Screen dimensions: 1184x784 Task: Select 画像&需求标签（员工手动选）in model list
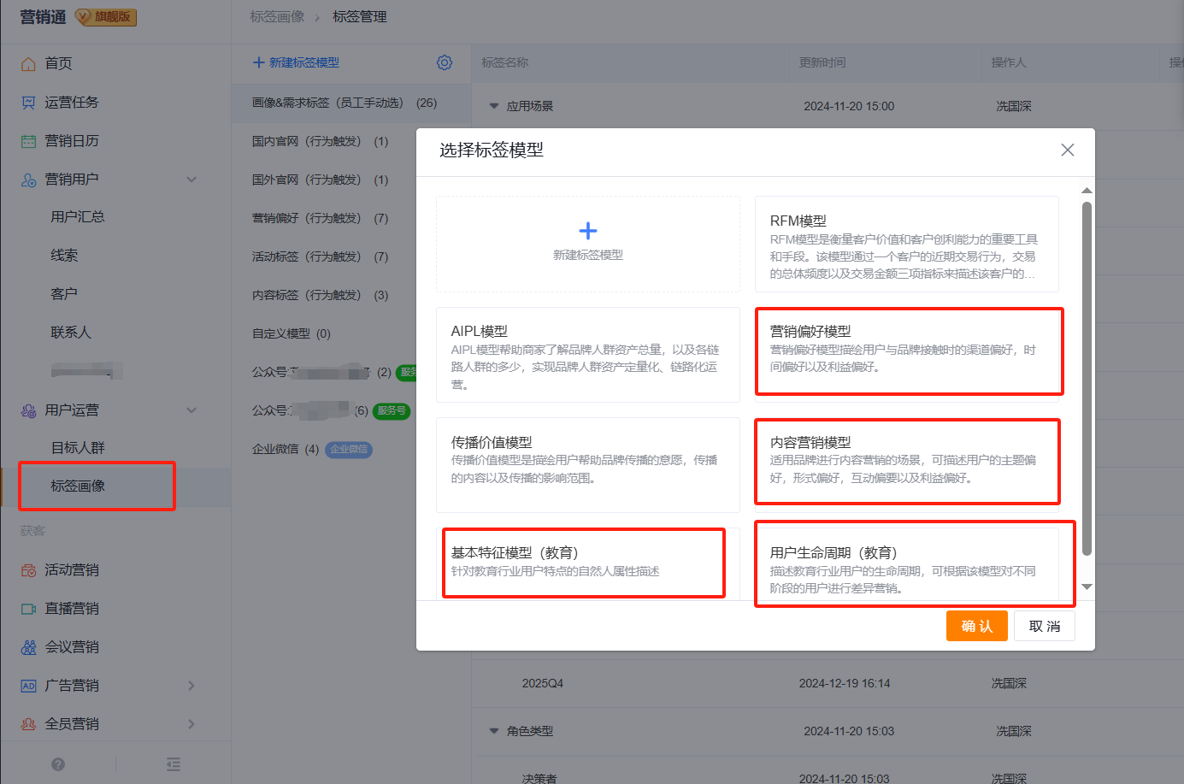[x=351, y=103]
